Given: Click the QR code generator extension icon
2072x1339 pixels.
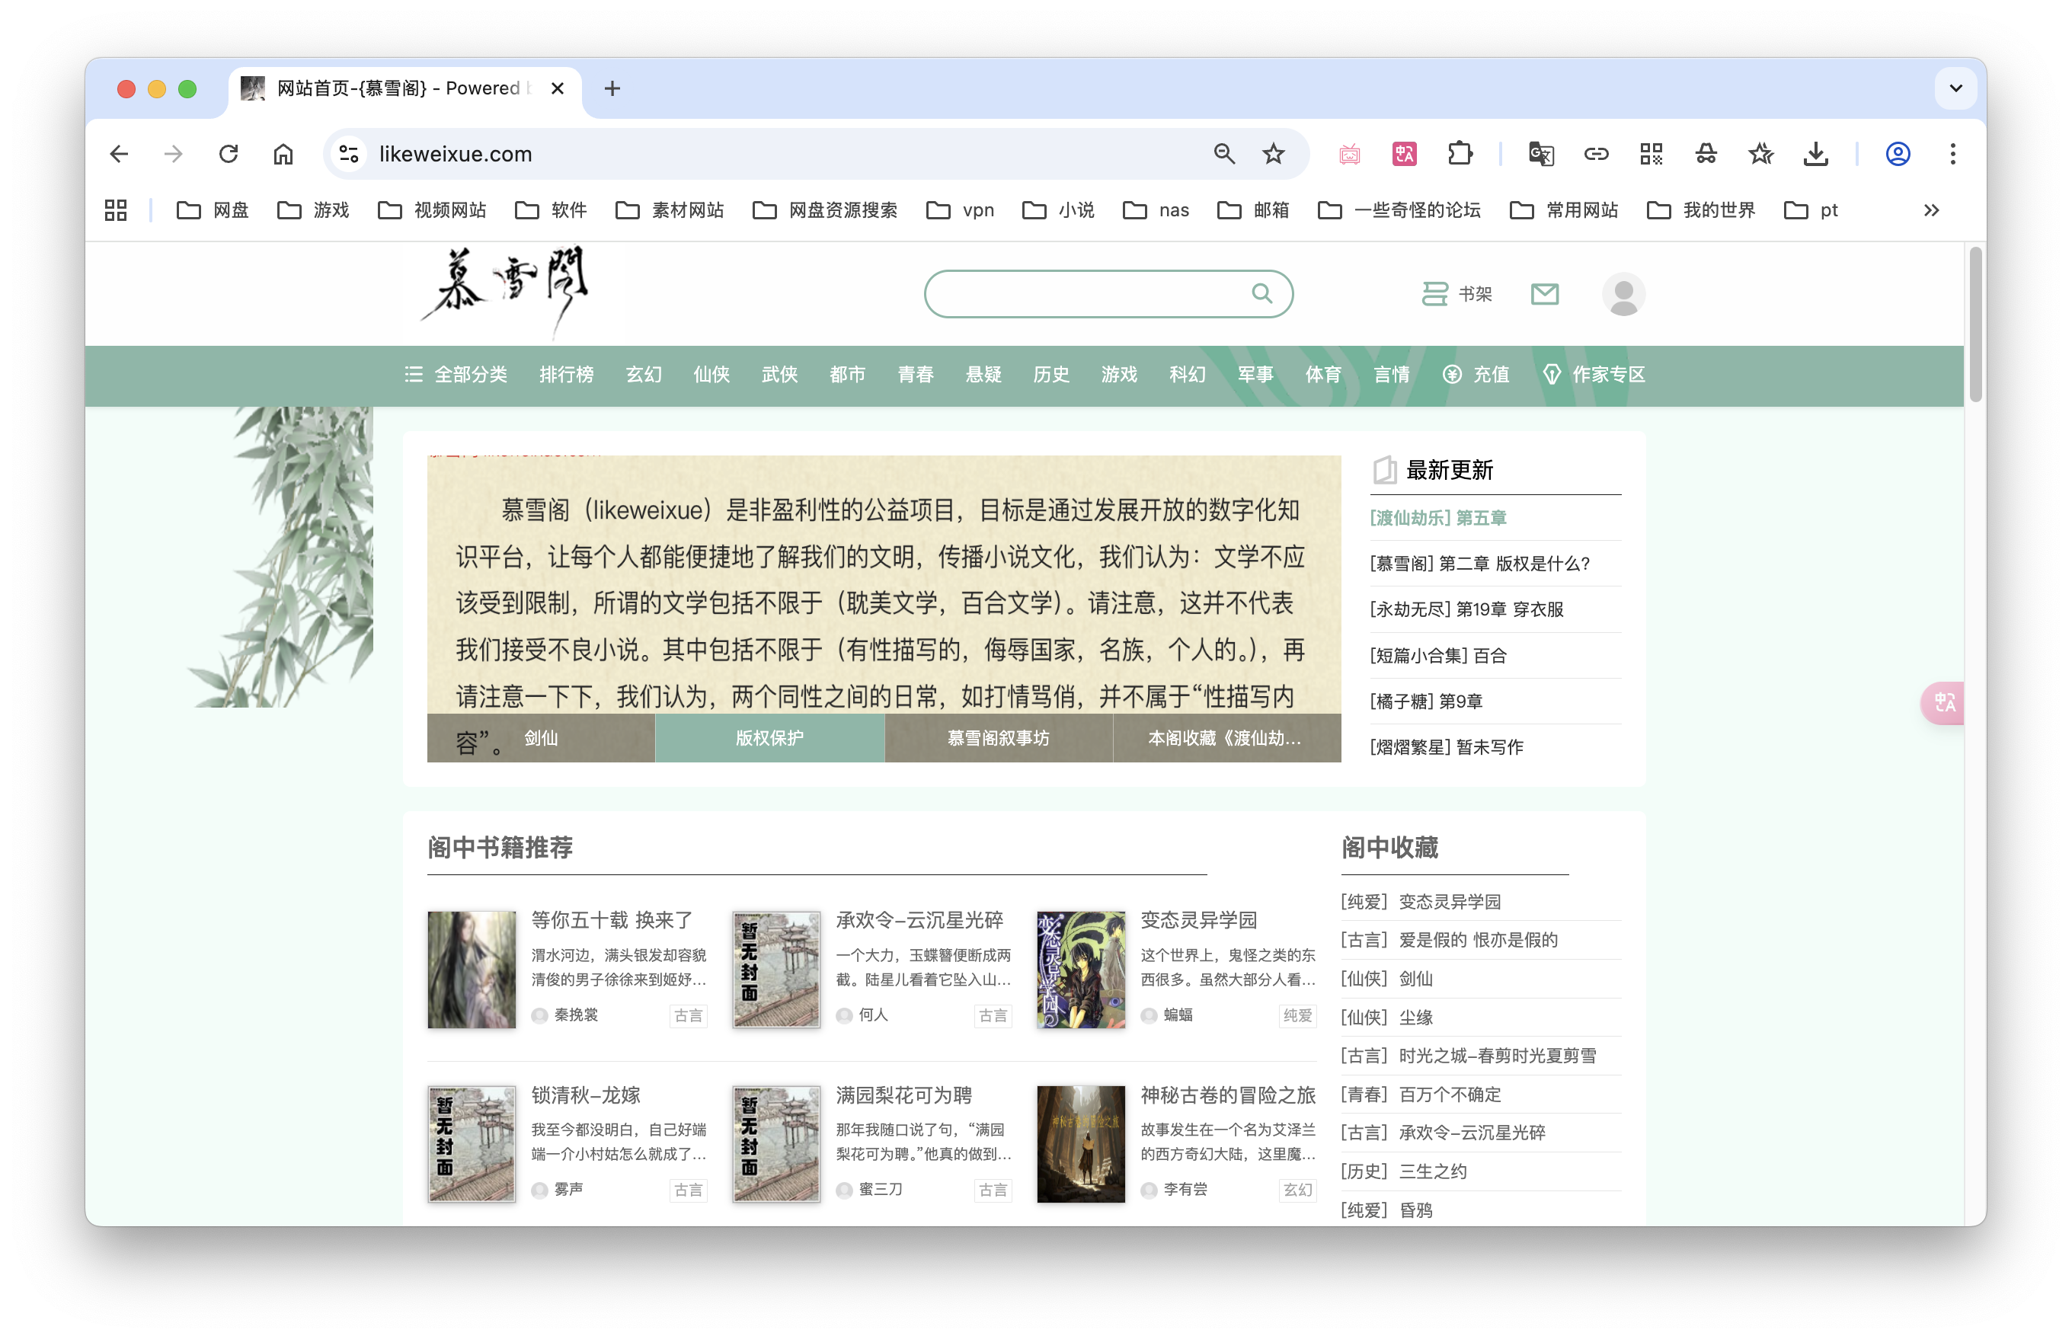Looking at the screenshot, I should click(x=1650, y=154).
